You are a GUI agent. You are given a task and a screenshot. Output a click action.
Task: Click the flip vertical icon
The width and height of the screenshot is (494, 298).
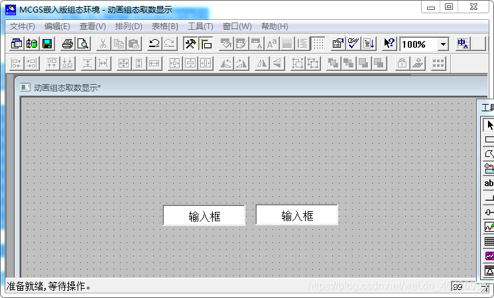tap(277, 64)
